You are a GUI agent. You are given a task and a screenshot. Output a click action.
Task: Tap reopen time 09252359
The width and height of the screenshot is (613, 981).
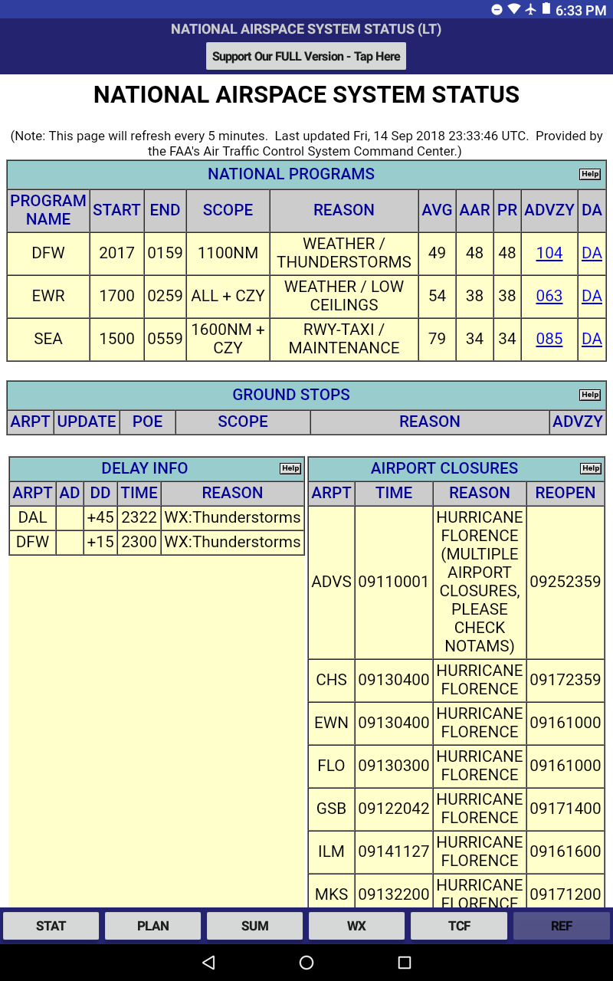[565, 582]
